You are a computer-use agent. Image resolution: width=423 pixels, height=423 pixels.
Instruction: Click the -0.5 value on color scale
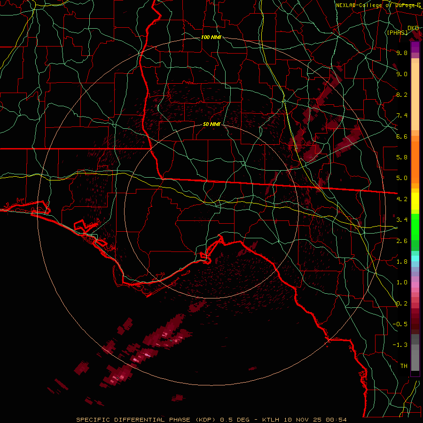point(400,324)
